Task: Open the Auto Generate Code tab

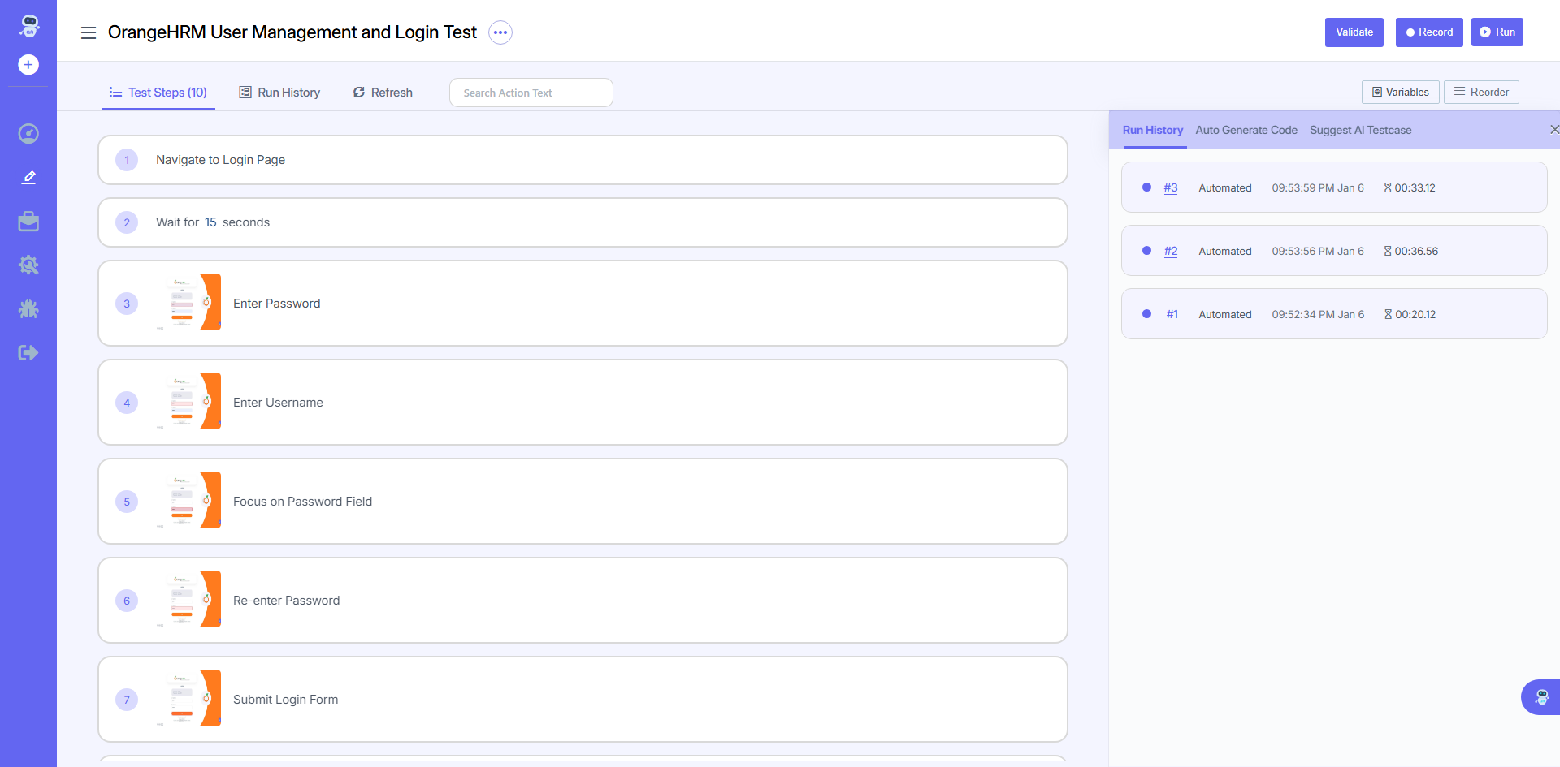Action: (x=1246, y=130)
